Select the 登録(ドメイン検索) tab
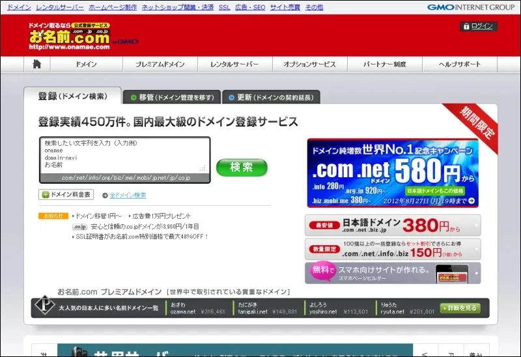 72,96
